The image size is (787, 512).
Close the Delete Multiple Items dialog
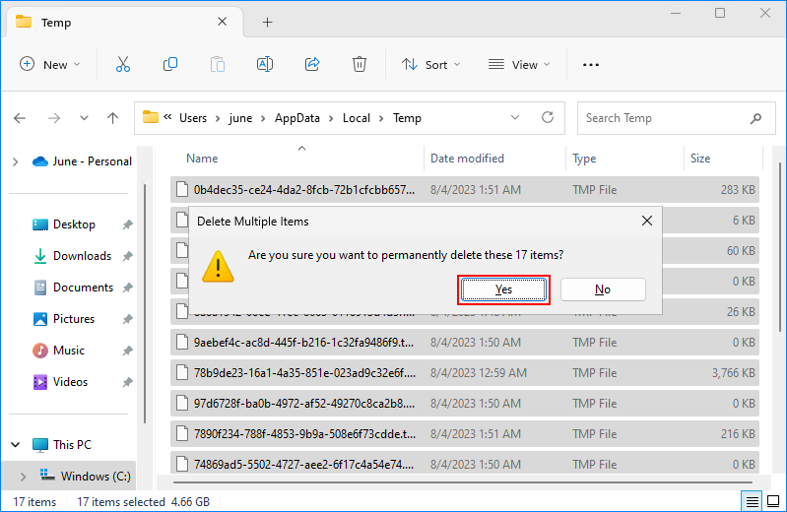pyautogui.click(x=647, y=221)
